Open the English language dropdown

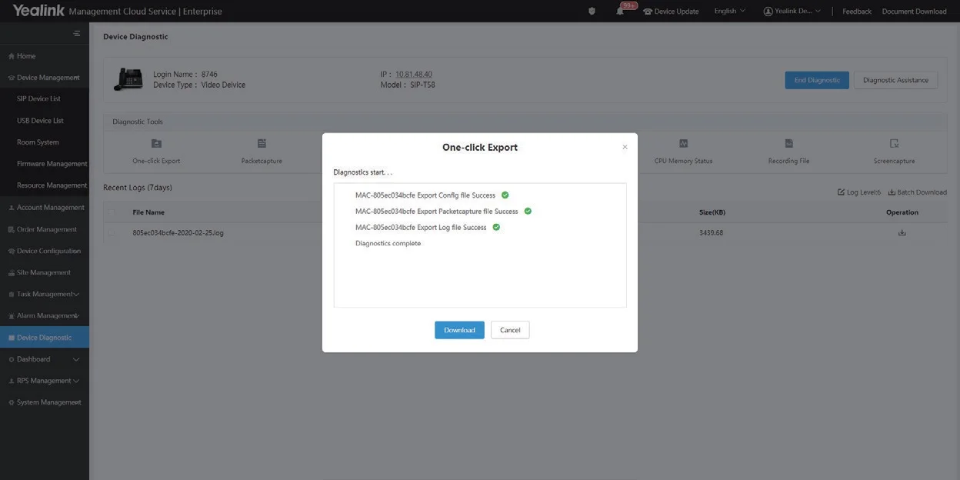(729, 12)
